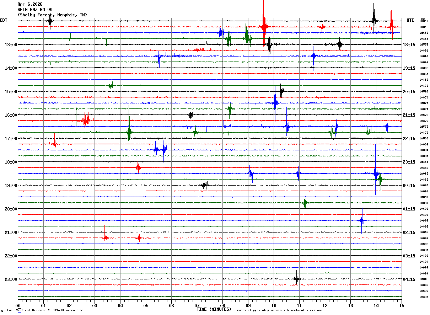This screenshot has height=315, width=430.
Task: Click the DC offset value 10874
Action: tap(424, 109)
